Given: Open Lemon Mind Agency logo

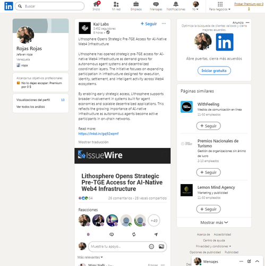Looking at the screenshot, I should click(x=186, y=190).
